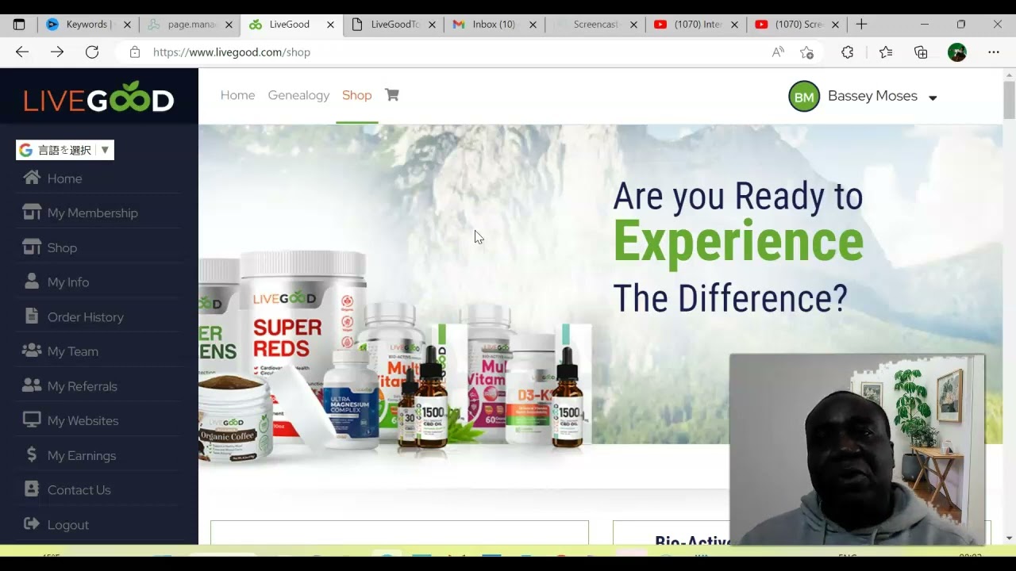Click the My Info person icon
This screenshot has height=571, width=1016.
coord(32,282)
